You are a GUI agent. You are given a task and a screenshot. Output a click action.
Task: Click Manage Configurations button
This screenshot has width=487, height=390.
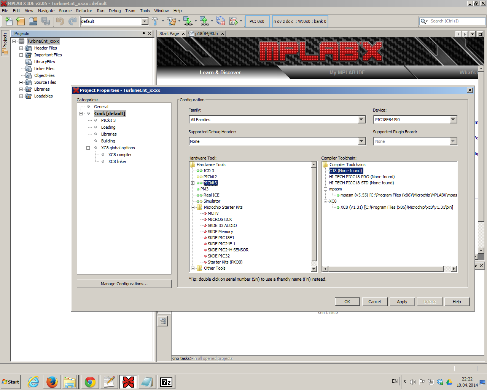pyautogui.click(x=124, y=284)
